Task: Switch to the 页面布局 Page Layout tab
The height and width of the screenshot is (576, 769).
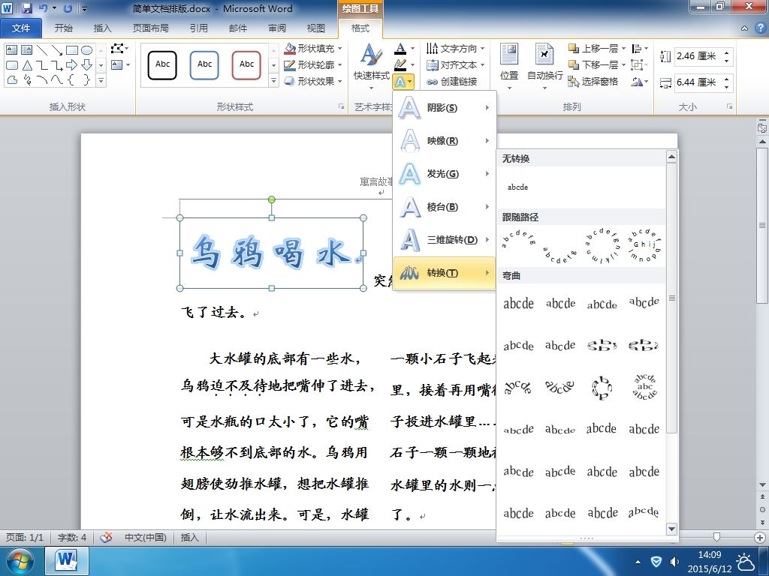Action: point(150,28)
